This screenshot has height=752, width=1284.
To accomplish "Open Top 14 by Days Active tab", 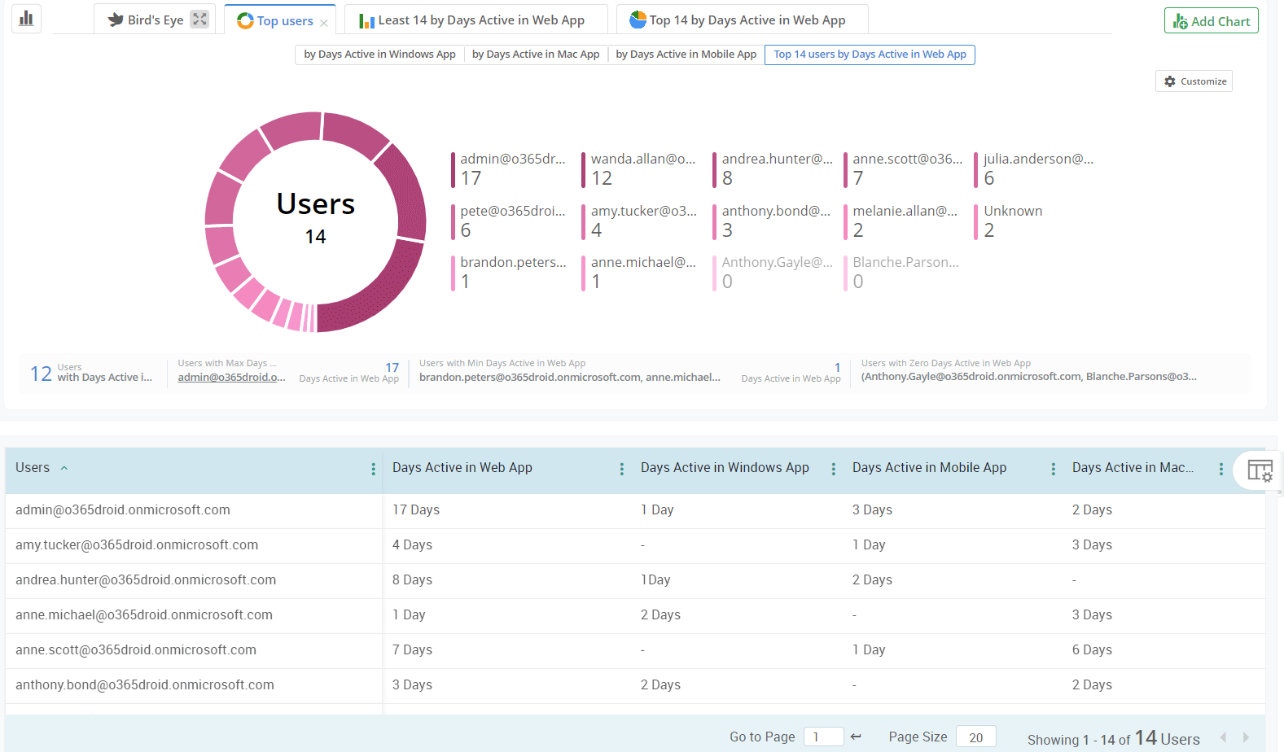I will [x=742, y=20].
